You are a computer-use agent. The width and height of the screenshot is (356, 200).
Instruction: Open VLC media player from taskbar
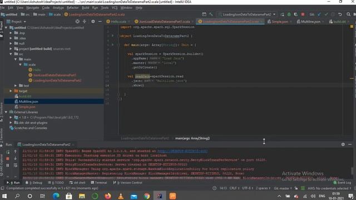(x=121, y=196)
